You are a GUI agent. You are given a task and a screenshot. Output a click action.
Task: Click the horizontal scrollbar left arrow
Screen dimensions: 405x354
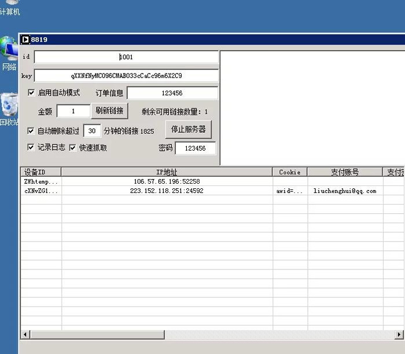(25, 334)
